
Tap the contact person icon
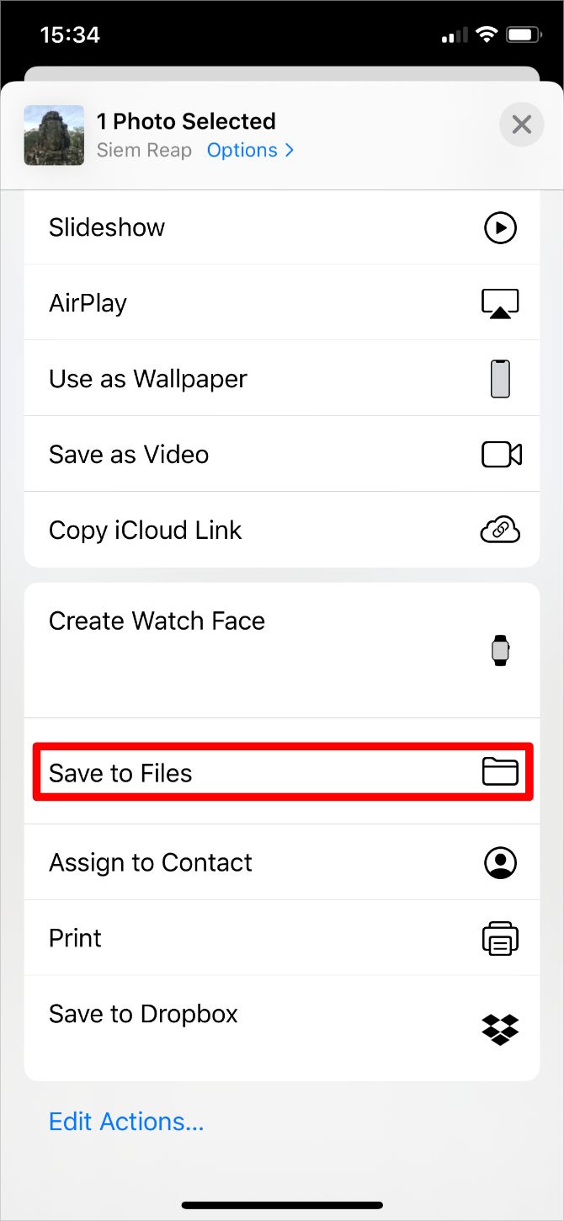[x=500, y=862]
